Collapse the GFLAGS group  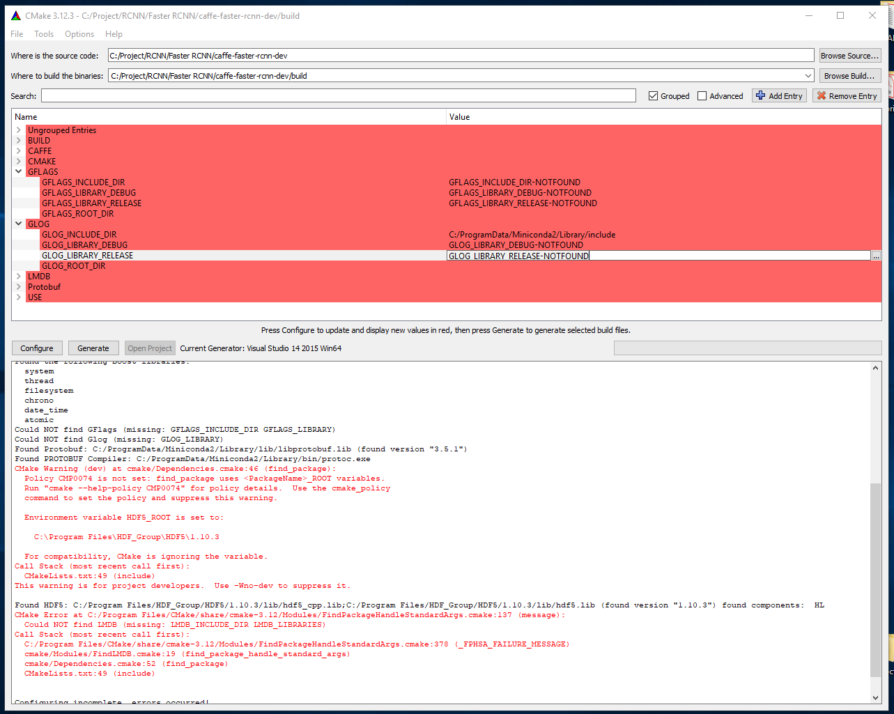(19, 172)
